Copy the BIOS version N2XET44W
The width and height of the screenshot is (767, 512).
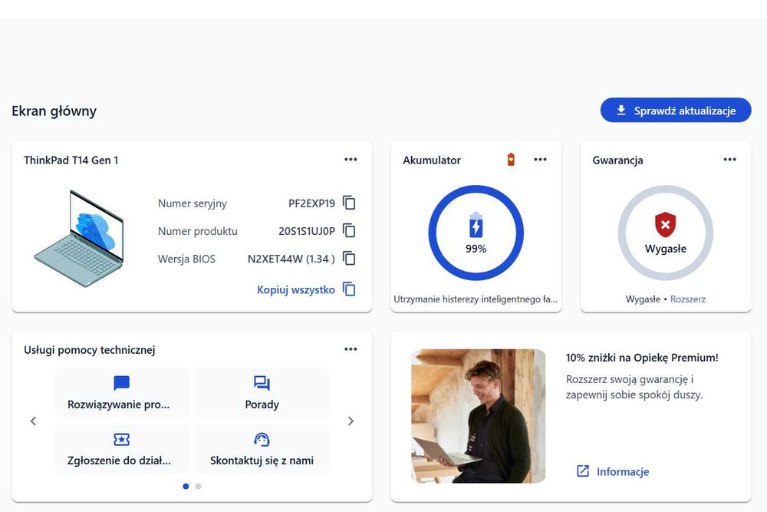(349, 259)
